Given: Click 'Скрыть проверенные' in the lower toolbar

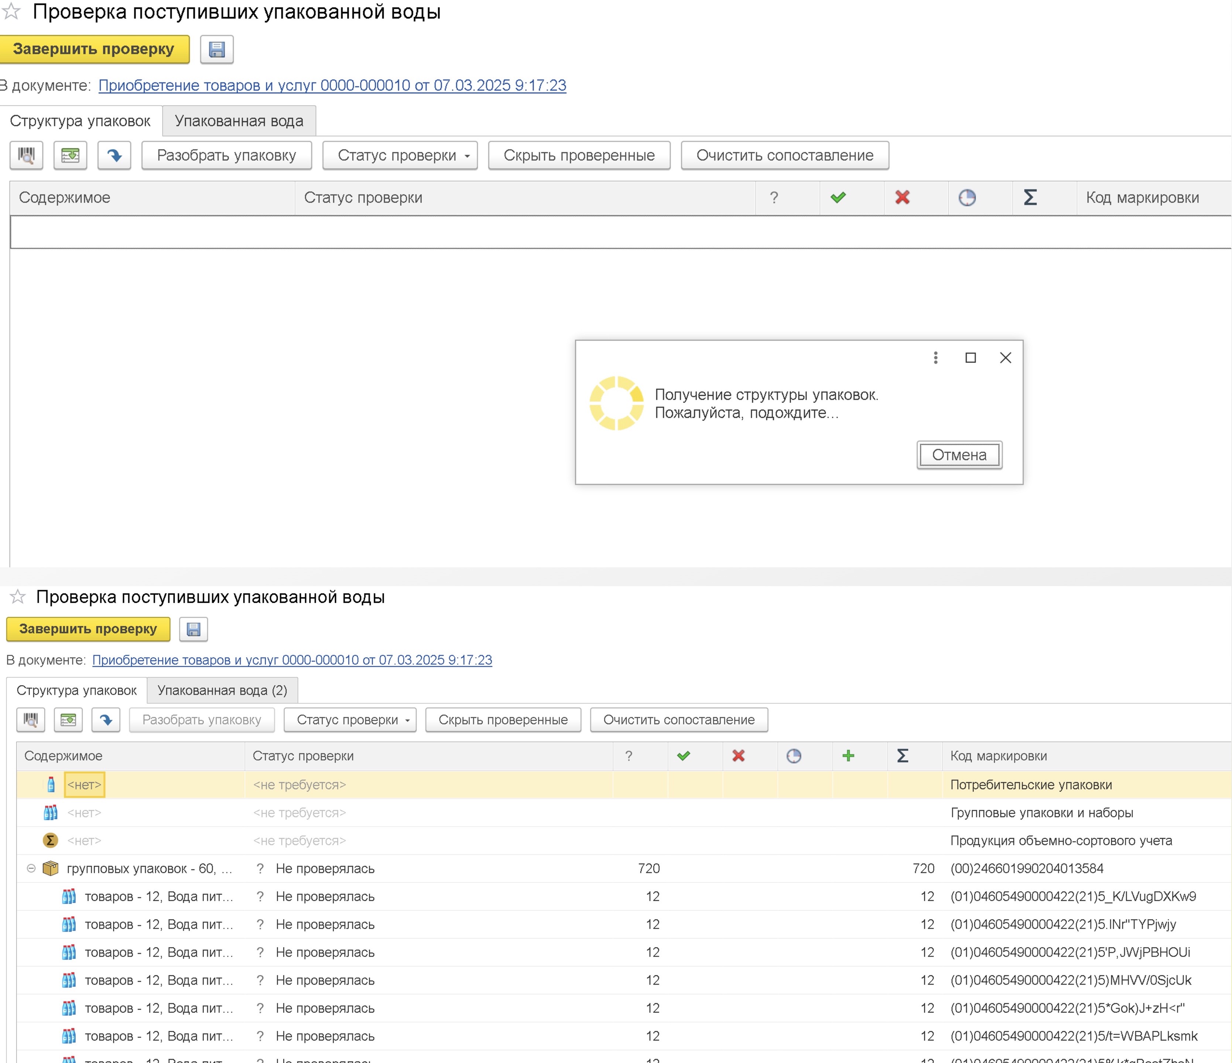Looking at the screenshot, I should pyautogui.click(x=503, y=720).
